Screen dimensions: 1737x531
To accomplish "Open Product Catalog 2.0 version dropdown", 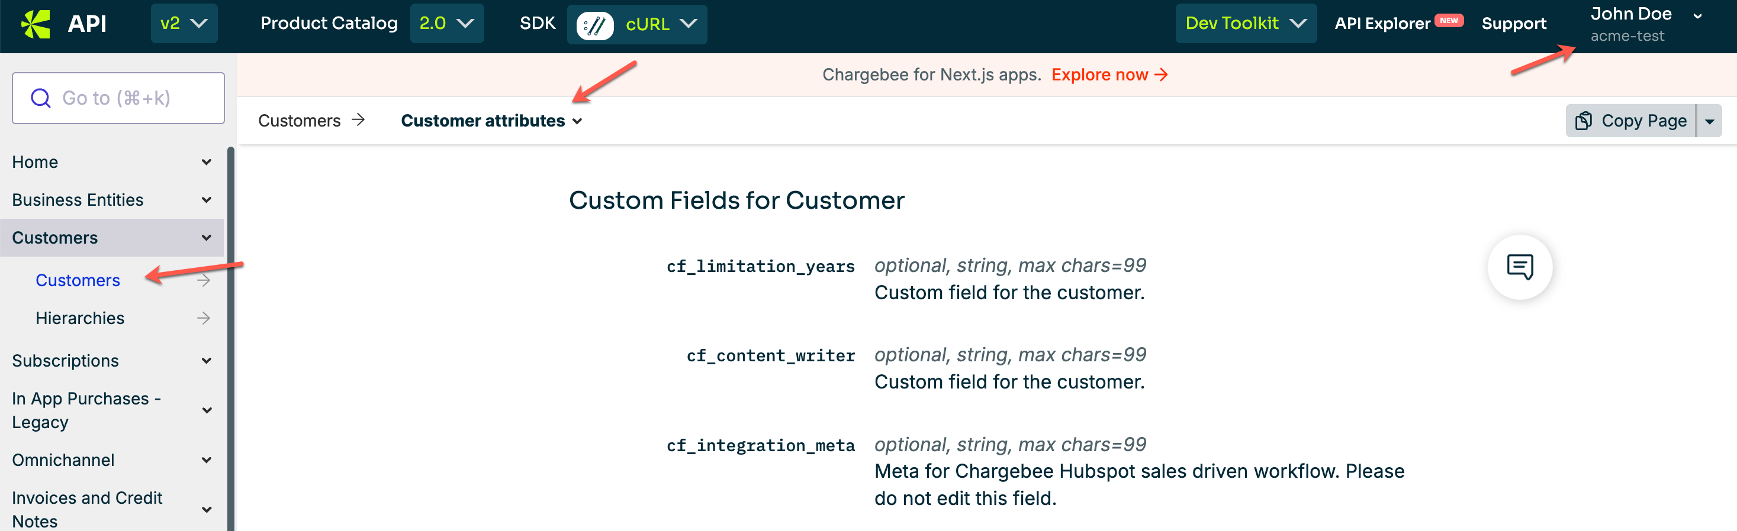I will pyautogui.click(x=446, y=24).
